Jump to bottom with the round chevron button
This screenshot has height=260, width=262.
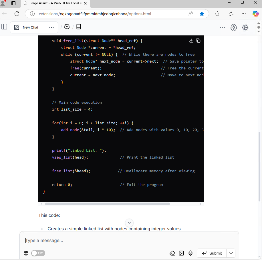[x=129, y=223]
